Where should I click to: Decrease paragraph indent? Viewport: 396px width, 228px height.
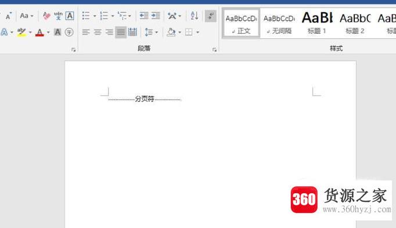pyautogui.click(x=144, y=16)
